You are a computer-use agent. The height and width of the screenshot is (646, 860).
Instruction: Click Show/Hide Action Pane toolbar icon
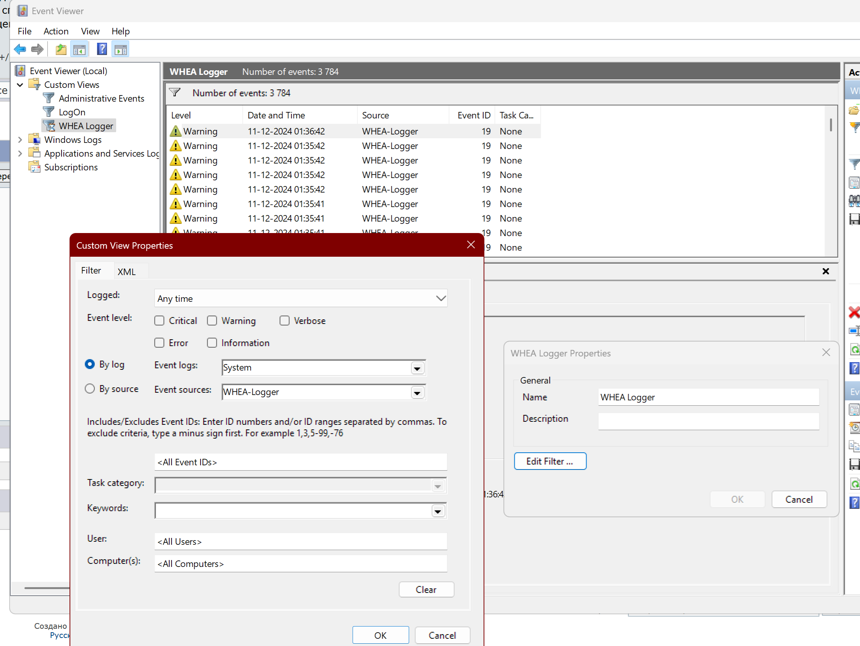[121, 49]
